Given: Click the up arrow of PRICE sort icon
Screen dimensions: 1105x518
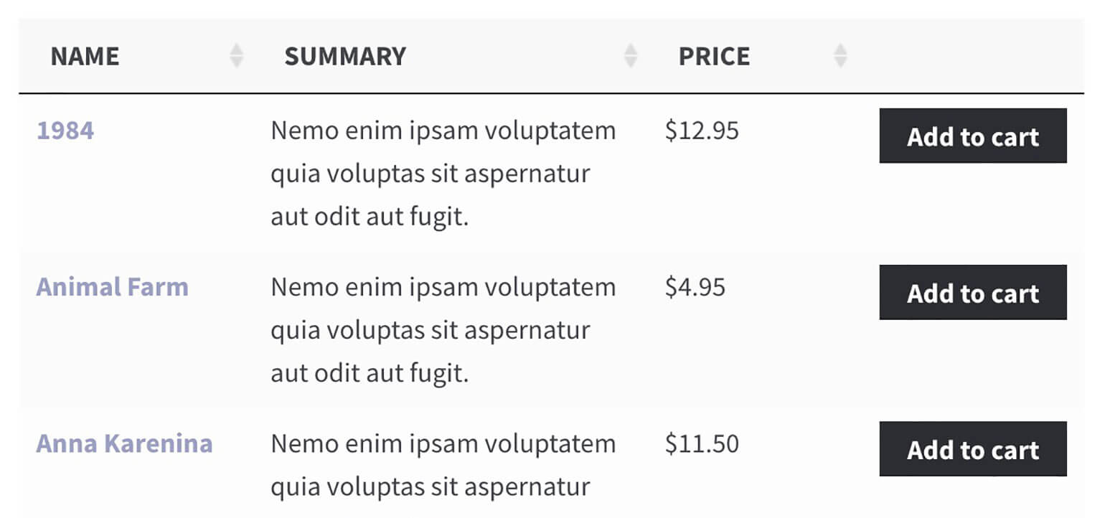Looking at the screenshot, I should 840,49.
